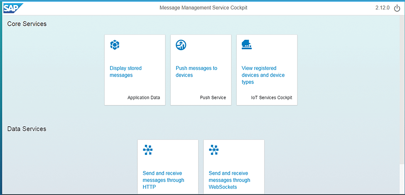
Task: Click the IoT Services Cockpit footer label
Action: click(x=271, y=98)
